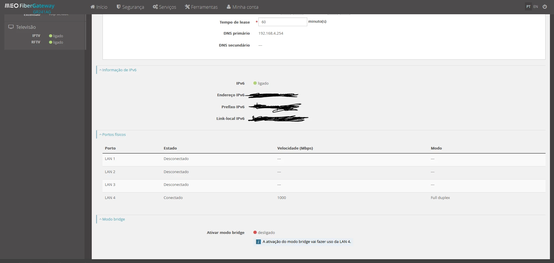Screen dimensions: 554x263
Task: Click the LAN 4 Conectado status
Action: pyautogui.click(x=173, y=198)
